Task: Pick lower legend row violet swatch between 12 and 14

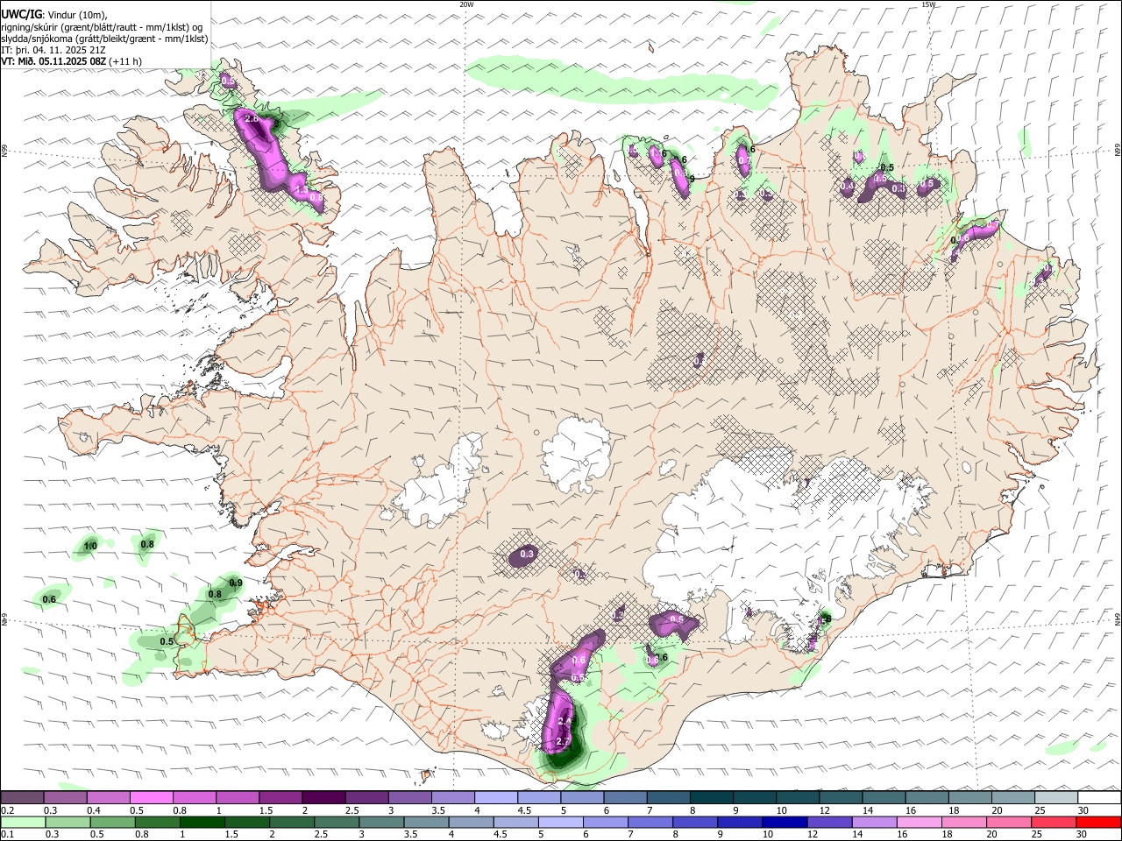Action: 830,822
